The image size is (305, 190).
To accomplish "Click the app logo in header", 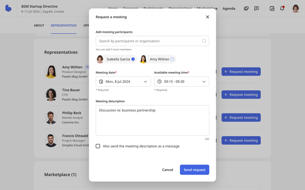I will pos(8,8).
